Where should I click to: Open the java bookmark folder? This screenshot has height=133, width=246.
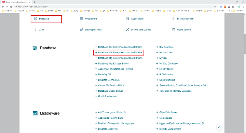pos(40,11)
